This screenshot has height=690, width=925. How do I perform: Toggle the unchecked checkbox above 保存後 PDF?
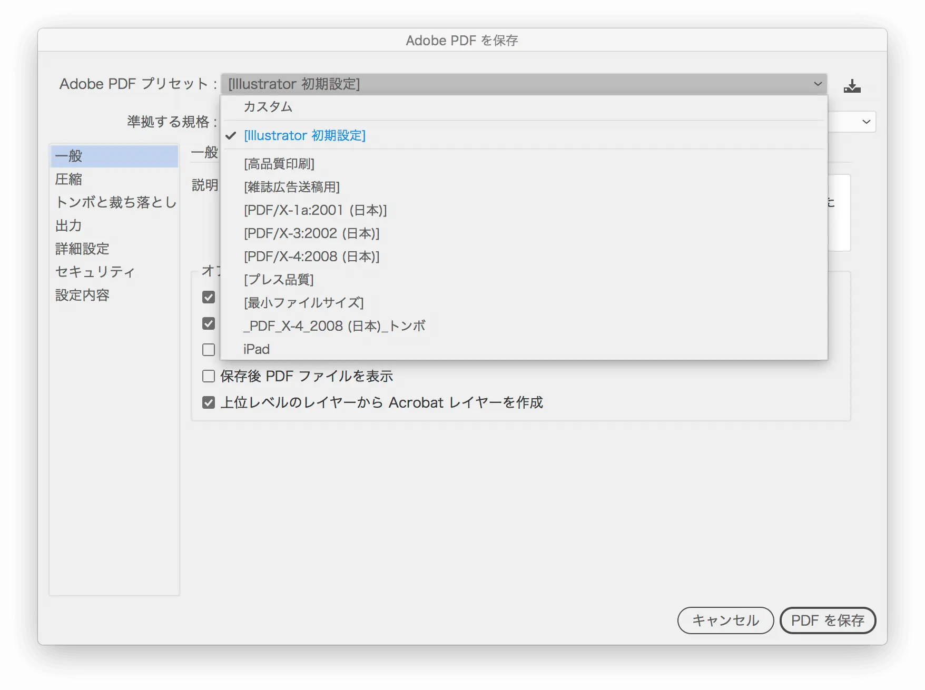209,350
